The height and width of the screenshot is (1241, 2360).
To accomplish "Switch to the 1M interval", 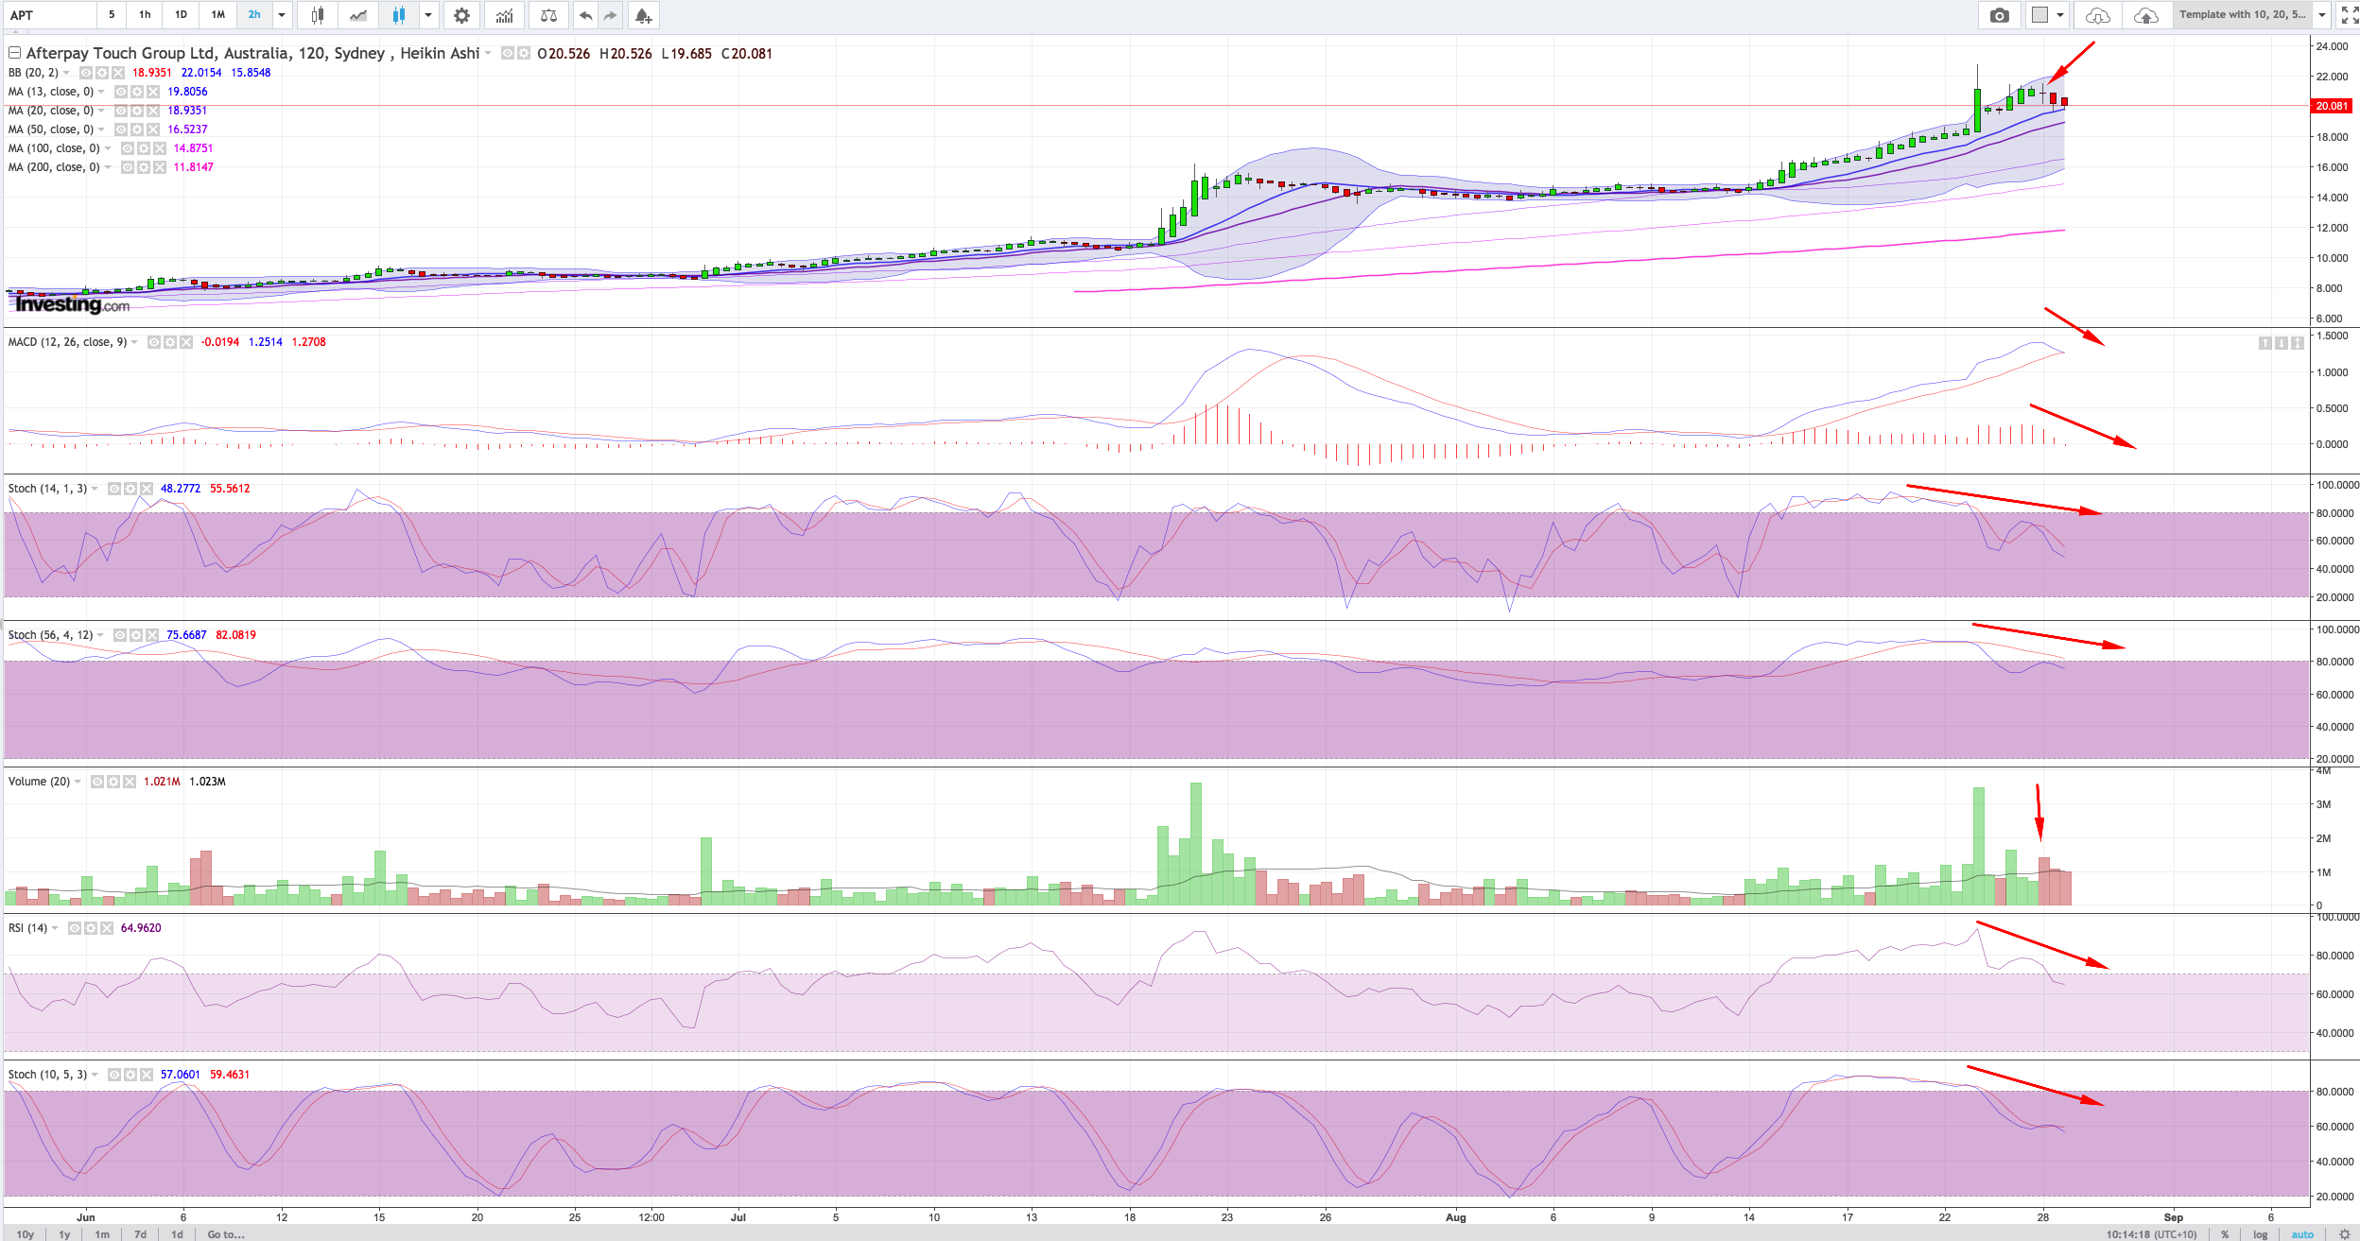I will (x=218, y=15).
